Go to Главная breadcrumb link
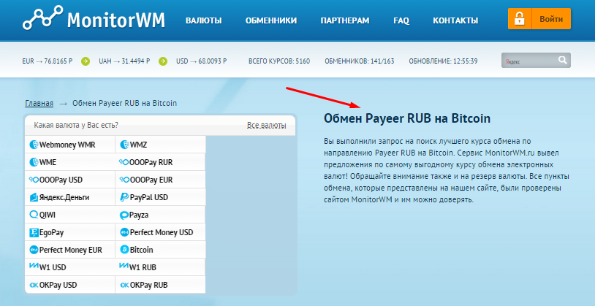The width and height of the screenshot is (595, 306). pos(39,103)
